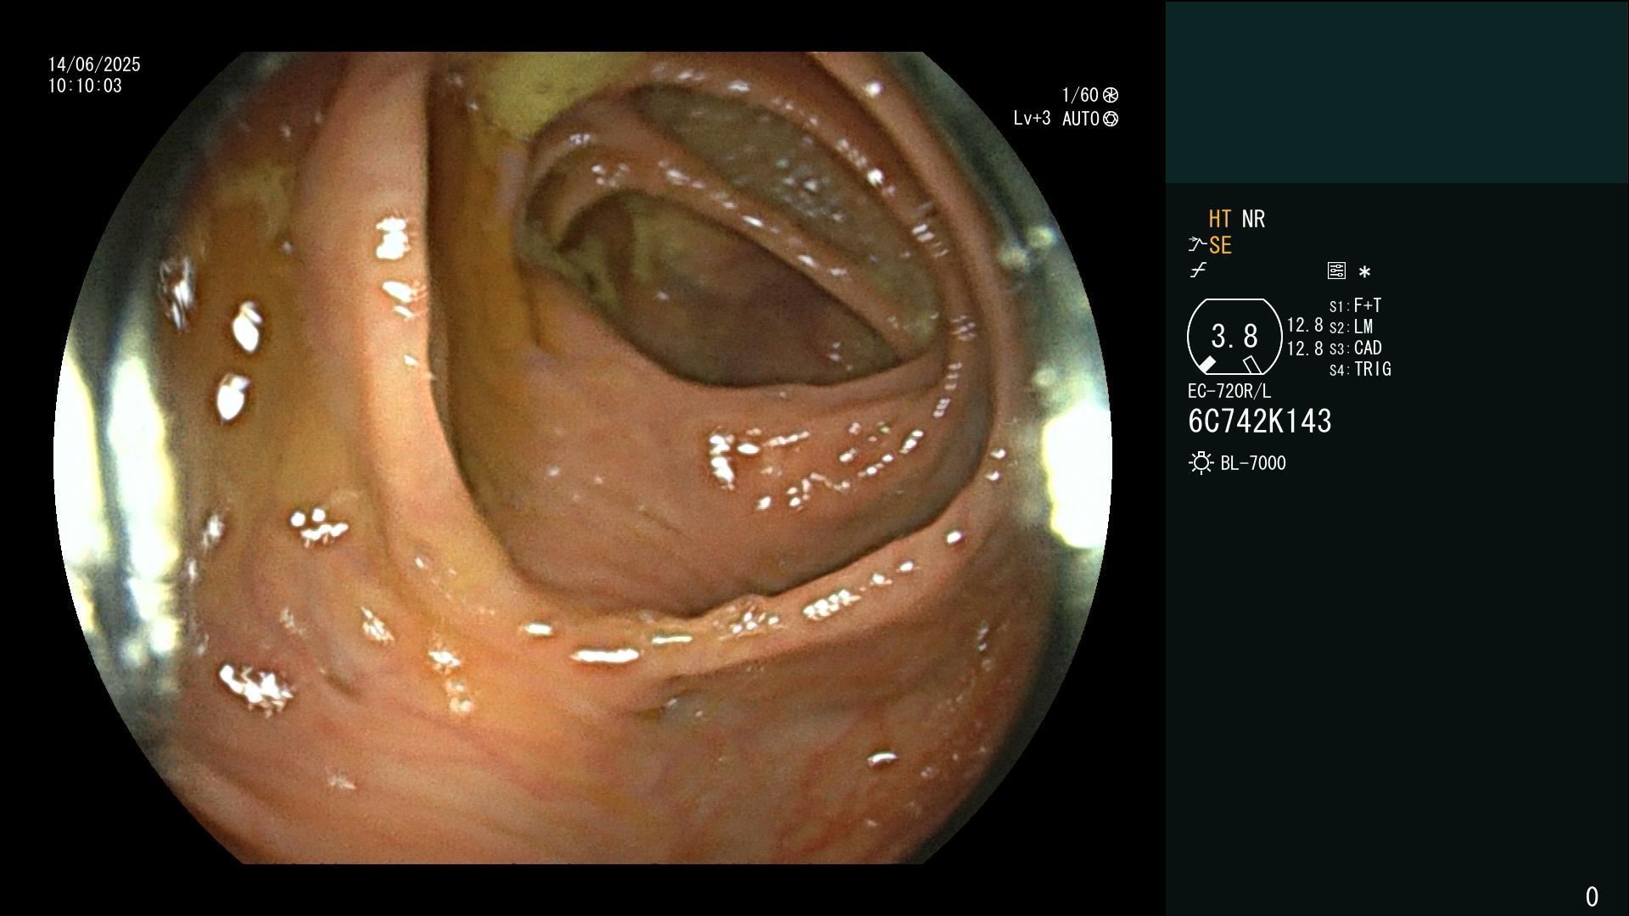Open the sliders settings icon
Viewport: 1629px width, 916px height.
[x=1336, y=271]
